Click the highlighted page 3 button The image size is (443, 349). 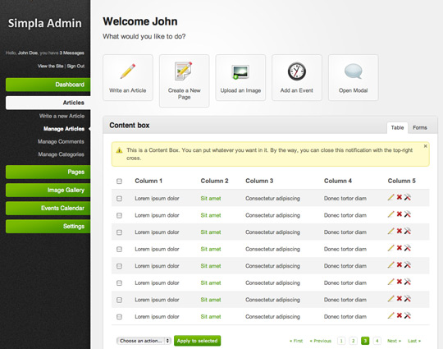[x=365, y=341]
